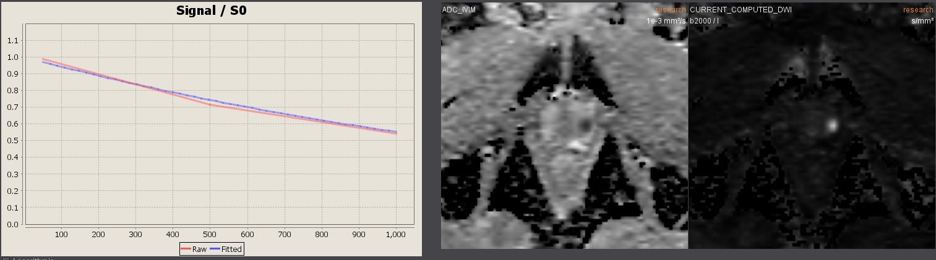
Task: Click the 500 x-axis tick label
Action: [x=210, y=235]
